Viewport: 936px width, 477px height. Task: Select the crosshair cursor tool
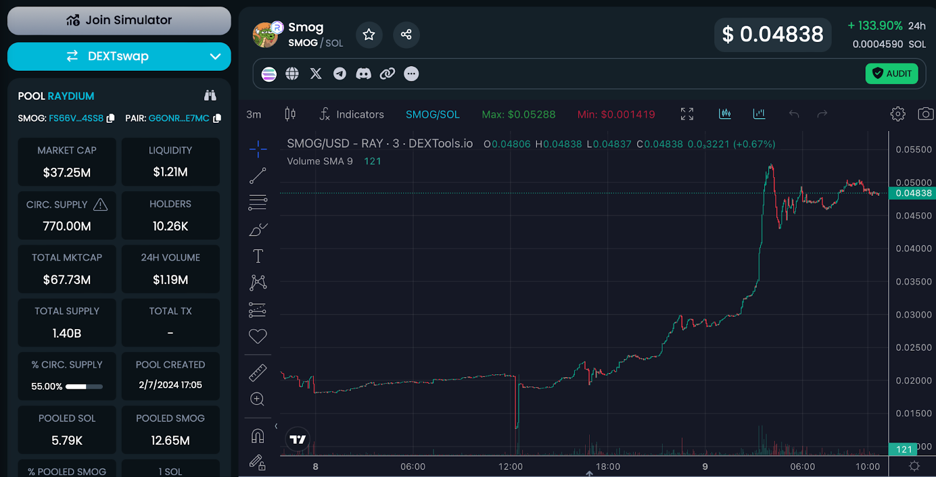click(258, 149)
